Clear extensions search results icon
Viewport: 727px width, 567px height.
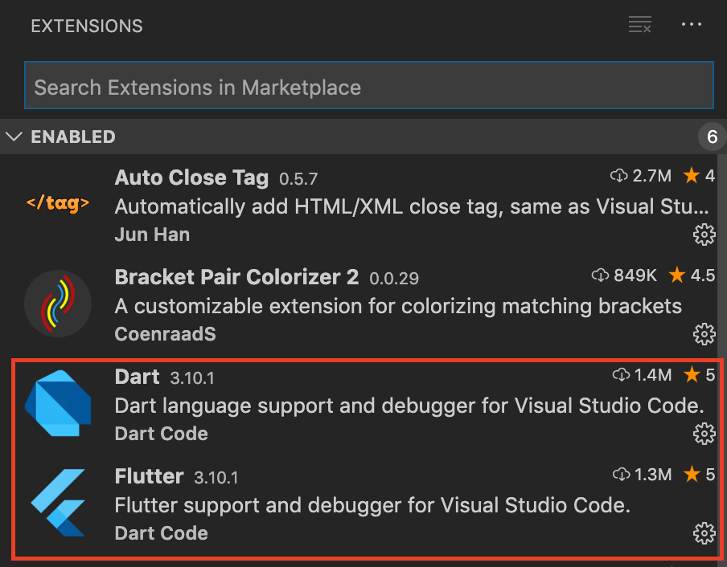click(640, 25)
